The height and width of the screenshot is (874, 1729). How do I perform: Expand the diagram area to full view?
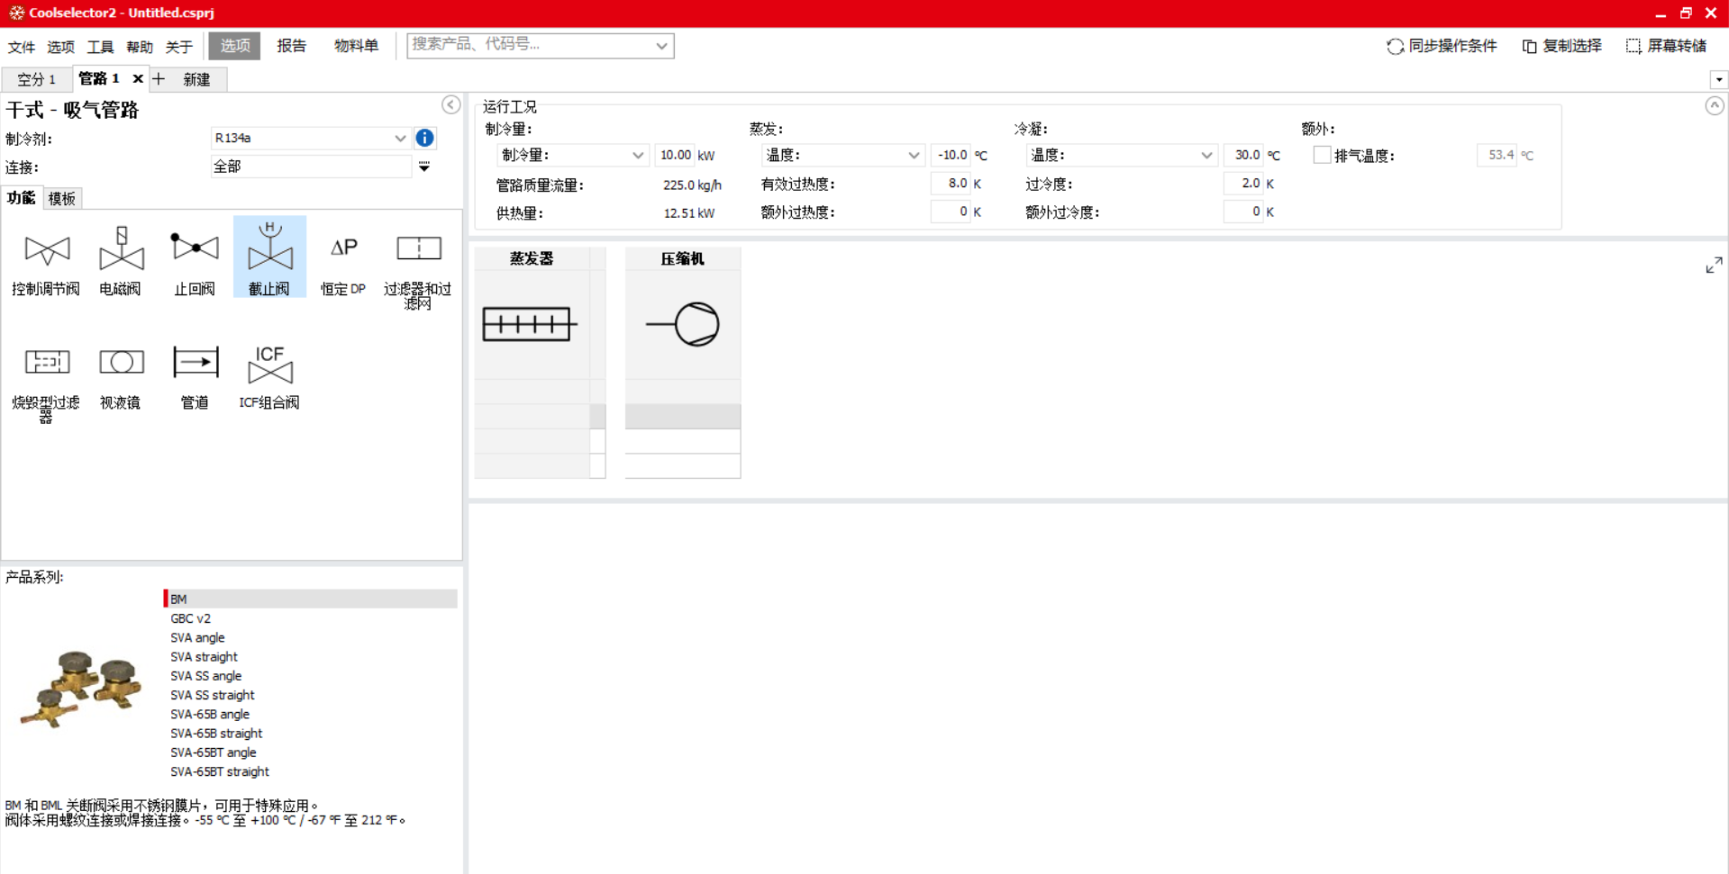click(x=1714, y=266)
